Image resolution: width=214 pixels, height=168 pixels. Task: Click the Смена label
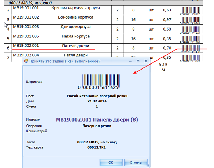(x=31, y=106)
